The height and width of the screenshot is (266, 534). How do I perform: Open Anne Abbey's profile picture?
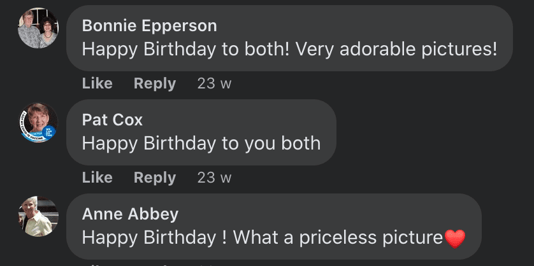[38, 216]
